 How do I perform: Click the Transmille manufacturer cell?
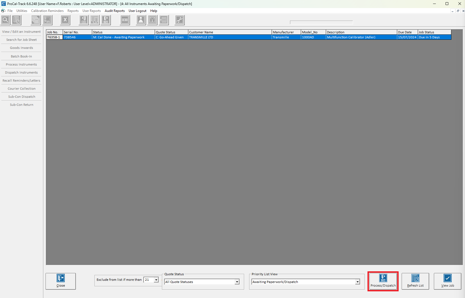(286, 37)
